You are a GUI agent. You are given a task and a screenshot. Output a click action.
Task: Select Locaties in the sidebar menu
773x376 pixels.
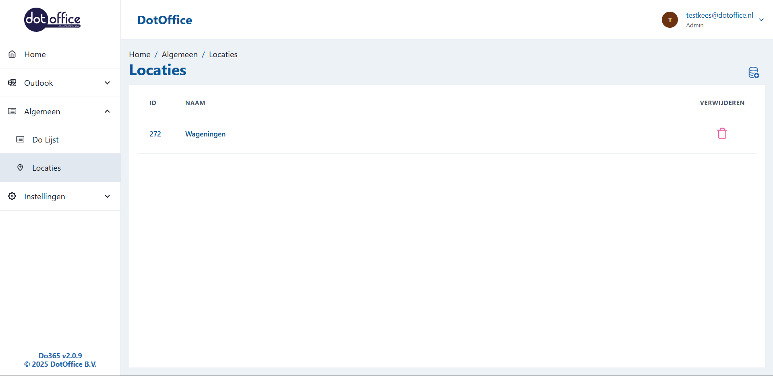pos(46,168)
